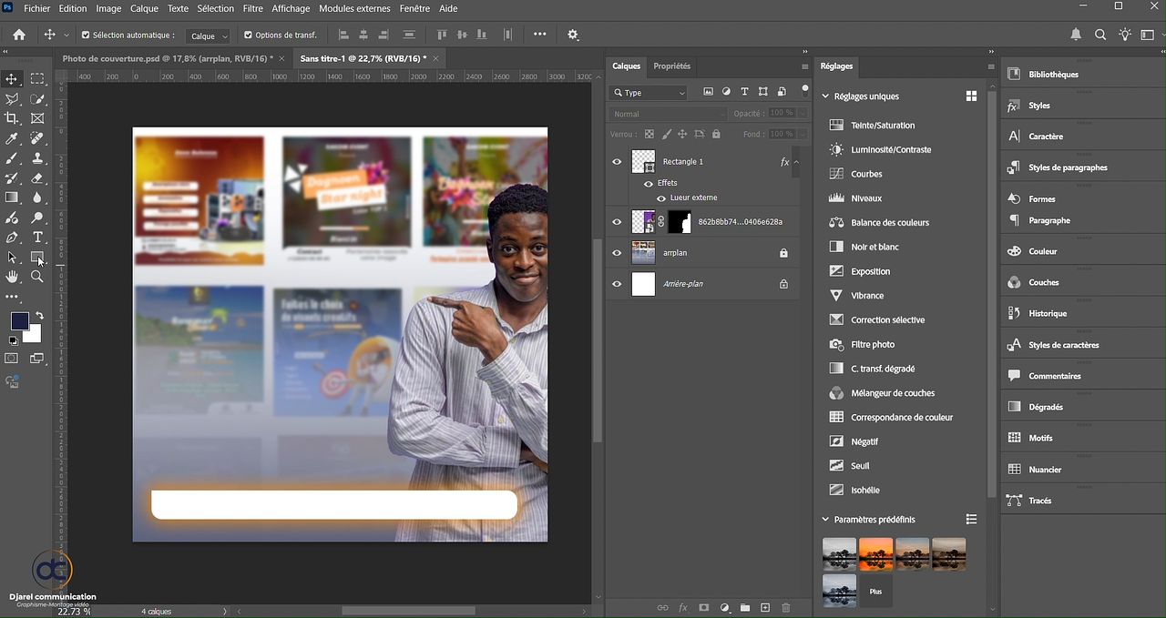Image resolution: width=1166 pixels, height=618 pixels.
Task: Click the foreground color swatch
Action: (19, 320)
